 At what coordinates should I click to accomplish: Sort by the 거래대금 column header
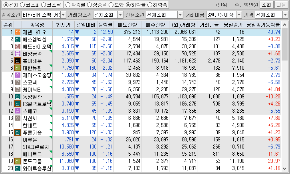click(209, 25)
